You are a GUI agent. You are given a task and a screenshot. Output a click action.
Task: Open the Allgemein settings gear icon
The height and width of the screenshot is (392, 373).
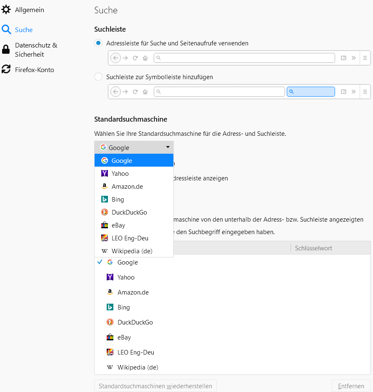(6, 10)
